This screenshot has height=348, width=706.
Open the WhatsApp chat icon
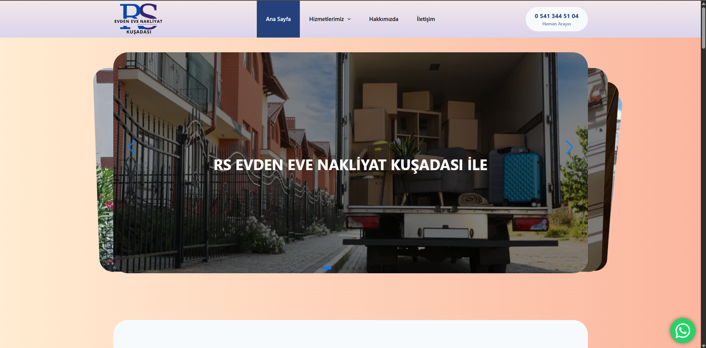(682, 331)
